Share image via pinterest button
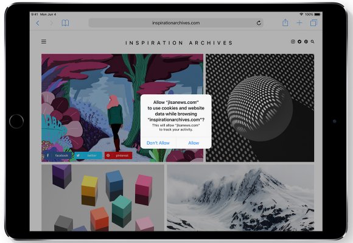353x243 pixels. point(118,156)
